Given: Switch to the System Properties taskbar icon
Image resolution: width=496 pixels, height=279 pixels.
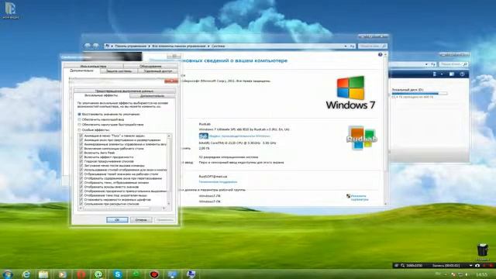Looking at the screenshot, I should 191,274.
